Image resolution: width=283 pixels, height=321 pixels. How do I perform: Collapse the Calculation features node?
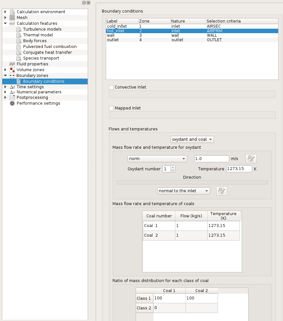[5, 23]
